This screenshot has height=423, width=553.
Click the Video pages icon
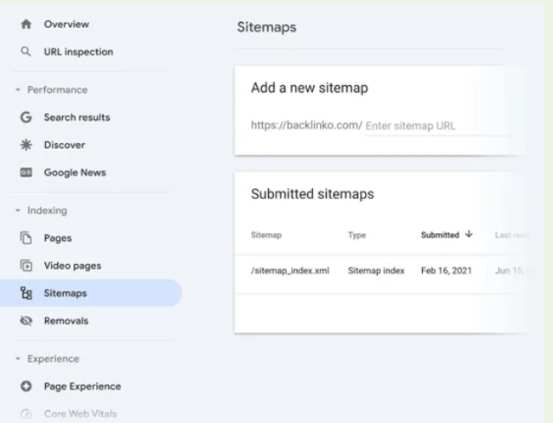pyautogui.click(x=26, y=266)
